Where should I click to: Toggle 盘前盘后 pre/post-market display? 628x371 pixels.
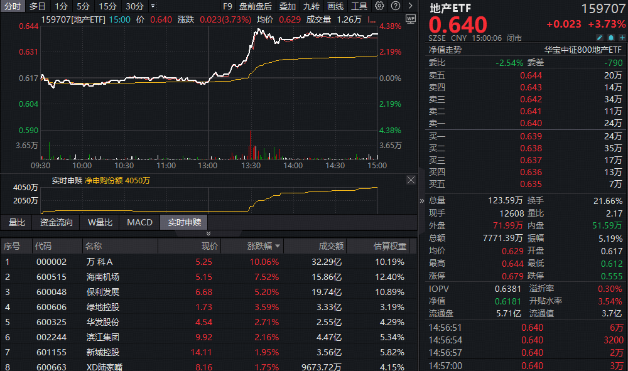point(256,6)
